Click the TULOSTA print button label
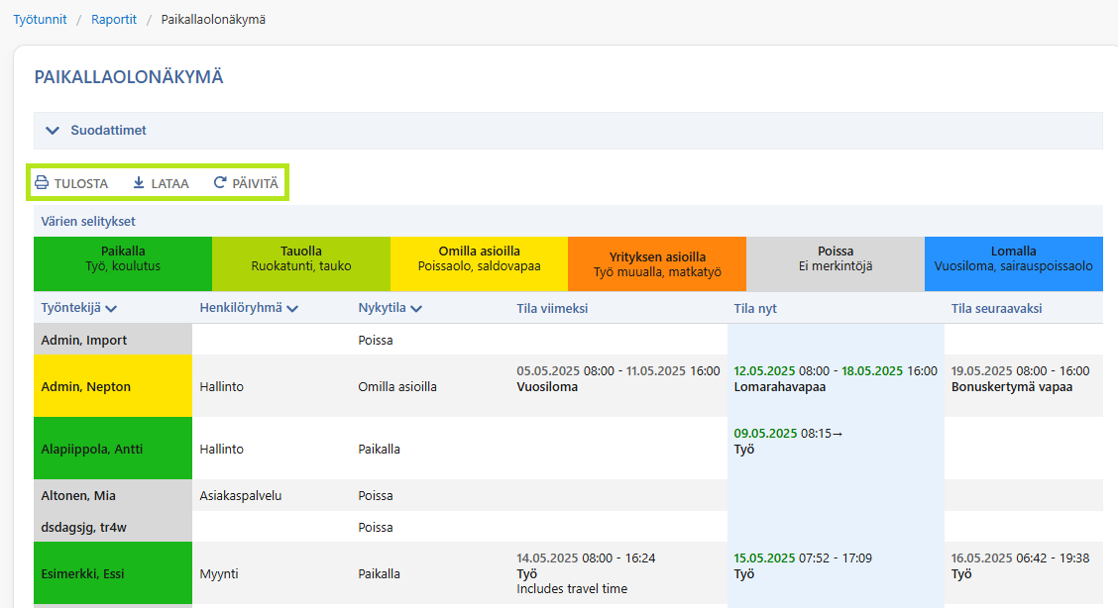 coord(81,183)
